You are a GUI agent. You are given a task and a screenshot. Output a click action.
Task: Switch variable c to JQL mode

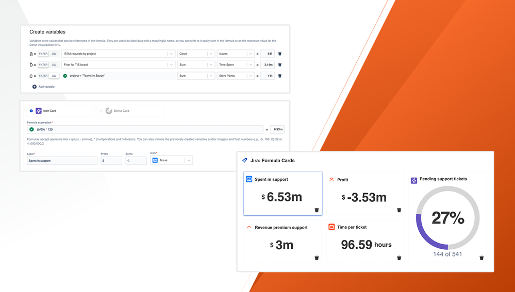coord(54,76)
